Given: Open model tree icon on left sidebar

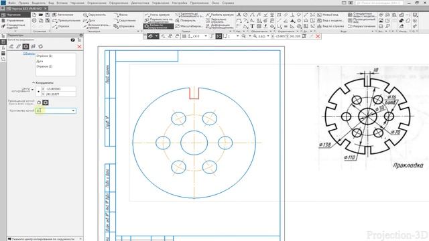Looking at the screenshot, I should point(3,36).
